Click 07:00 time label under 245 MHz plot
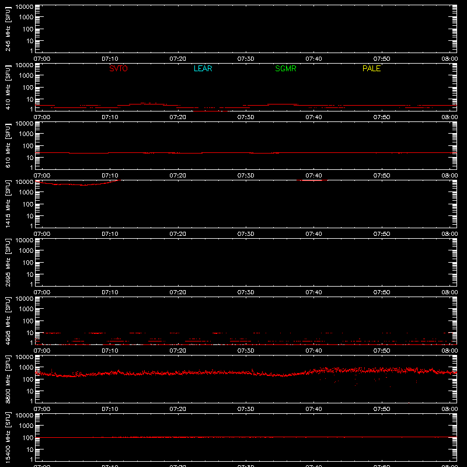Viewport: 467px width, 467px height. click(42, 59)
